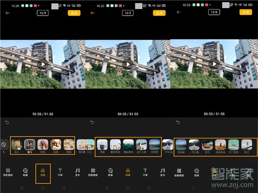Choose the 清晨 coffee cup filter
Screen dimensions: 258x193
(102, 144)
